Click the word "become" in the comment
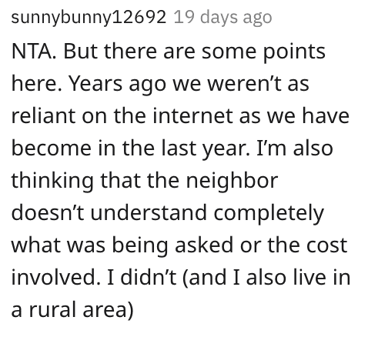This screenshot has height=337, width=368. [x=52, y=148]
